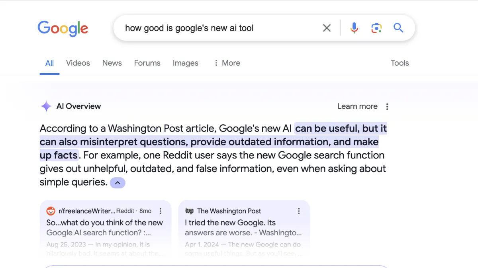Image resolution: width=478 pixels, height=268 pixels.
Task: Open Google Lens image search
Action: (x=376, y=28)
